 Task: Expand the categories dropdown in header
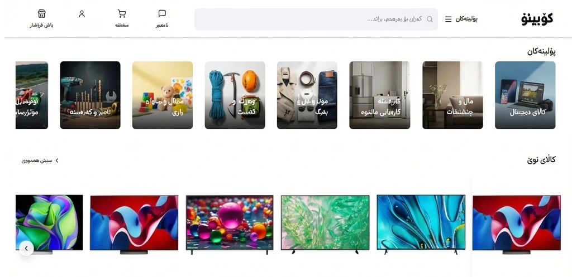(x=461, y=20)
